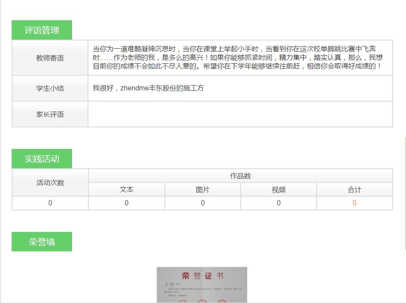406x303 pixels.
Task: Click the 学生小结 row label
Action: click(50, 88)
